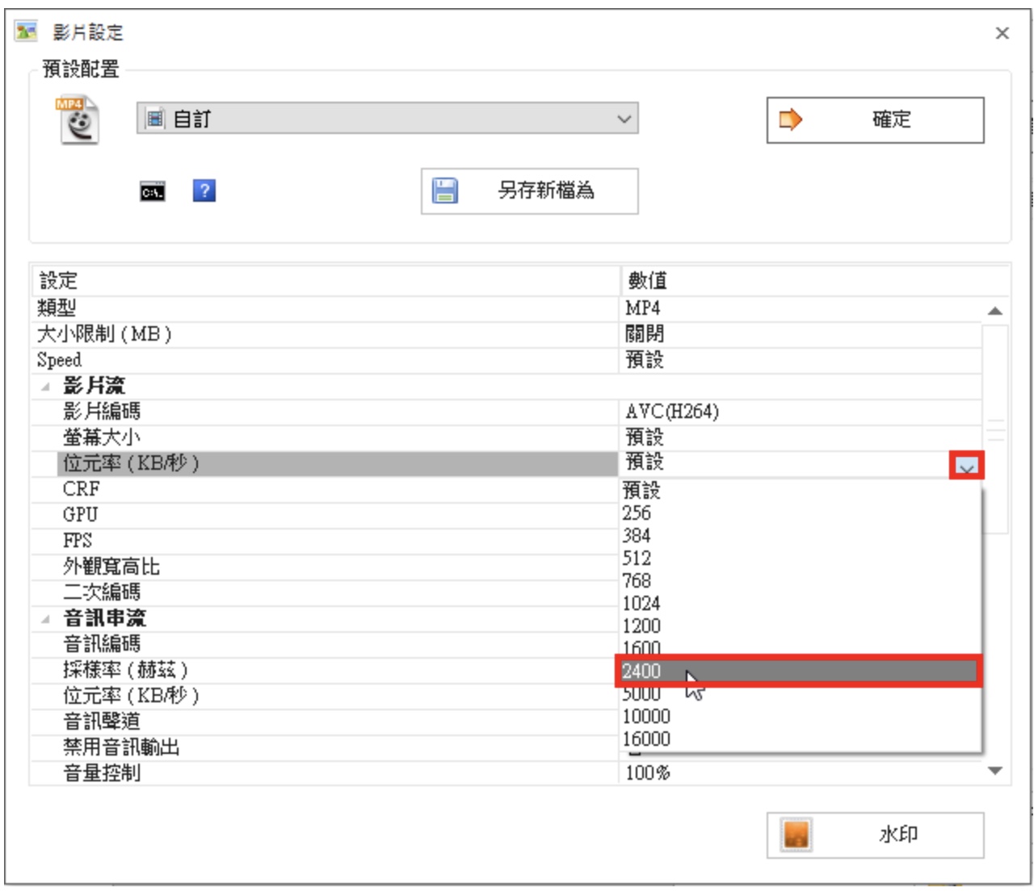Click the Speed 預設 value
This screenshot has width=1034, height=896.
645,360
